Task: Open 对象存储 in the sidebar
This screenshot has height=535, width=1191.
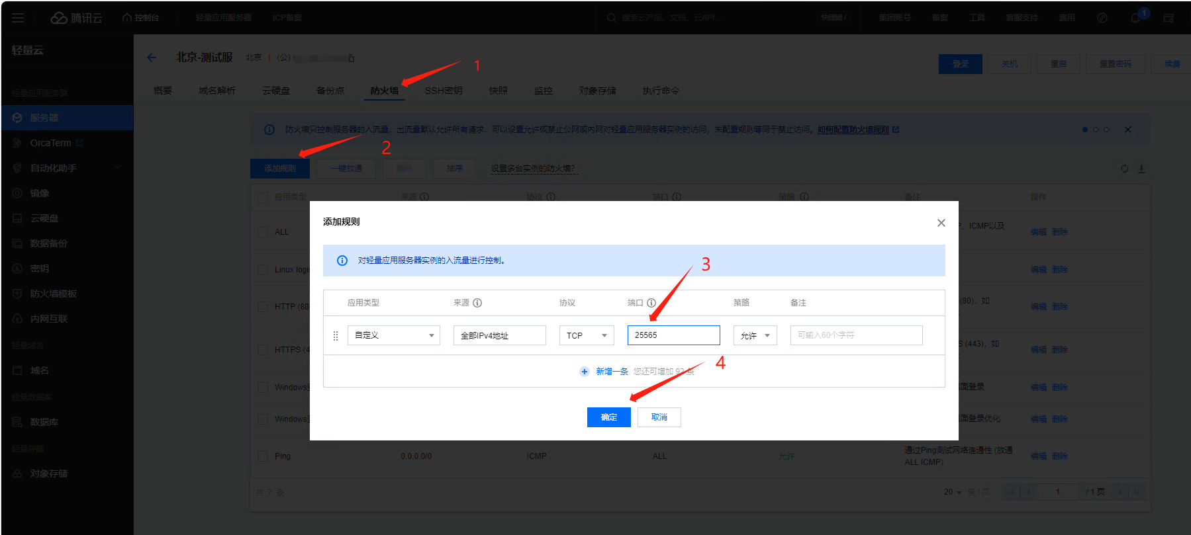Action: click(x=49, y=473)
